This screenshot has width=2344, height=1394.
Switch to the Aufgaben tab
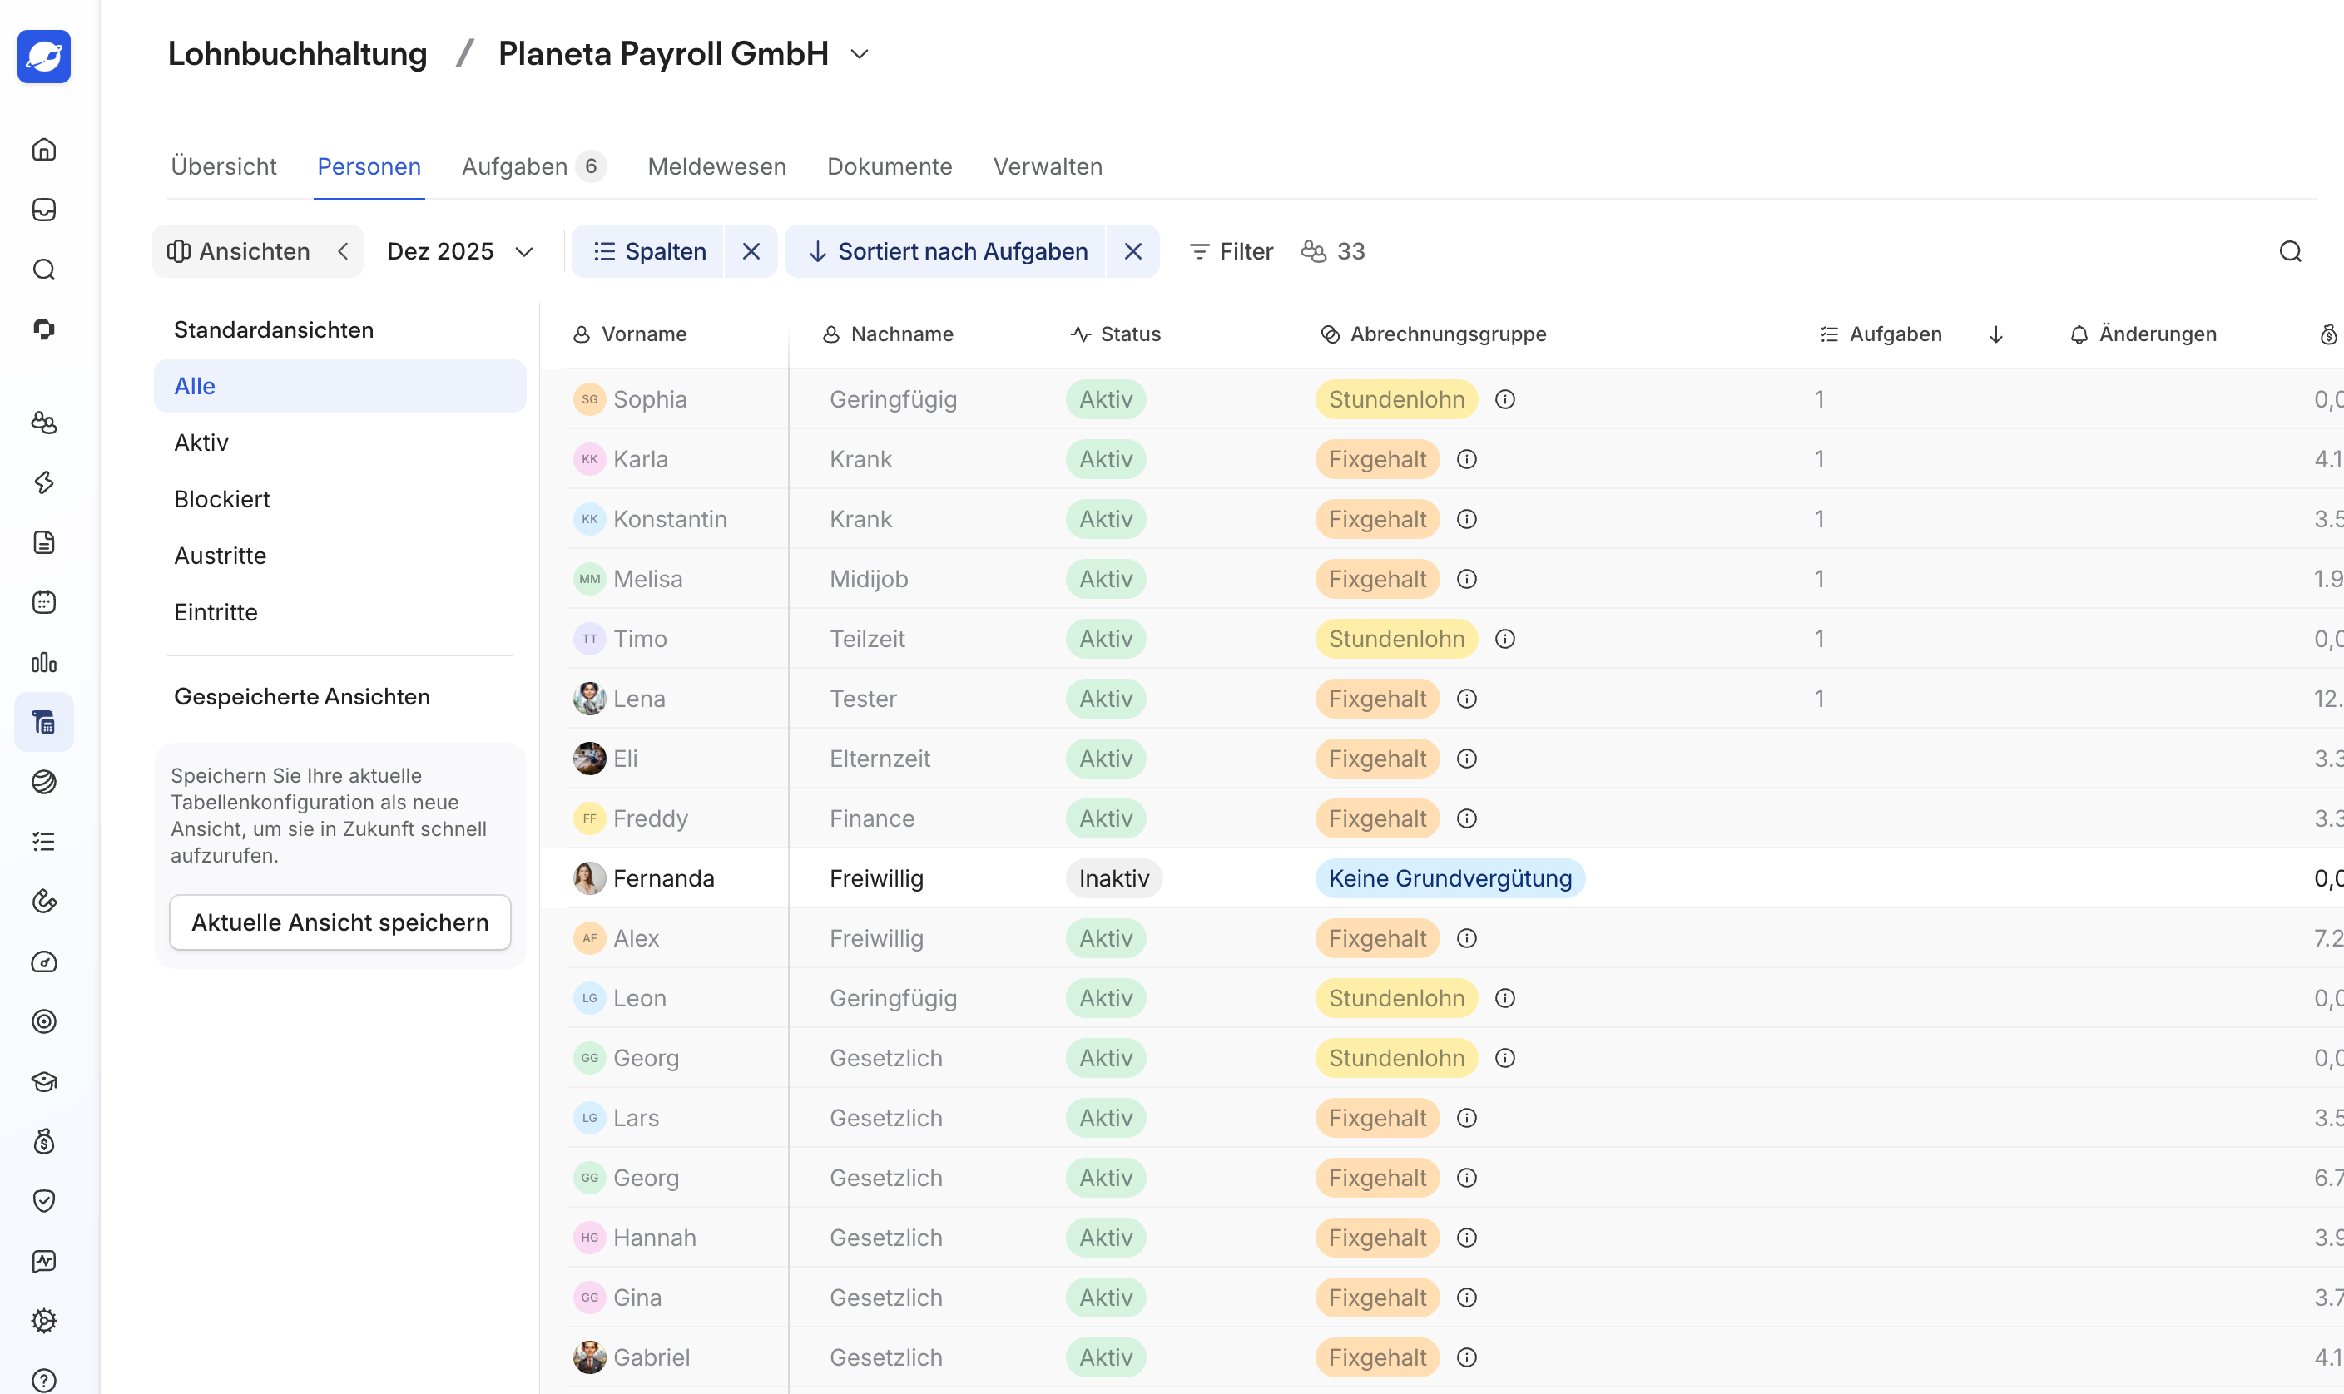coord(533,166)
